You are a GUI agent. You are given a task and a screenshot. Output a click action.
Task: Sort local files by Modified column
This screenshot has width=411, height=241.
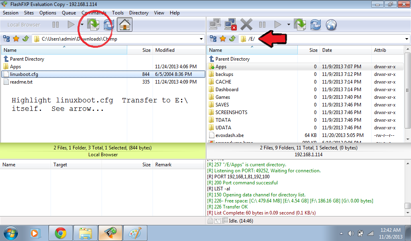(x=179, y=50)
